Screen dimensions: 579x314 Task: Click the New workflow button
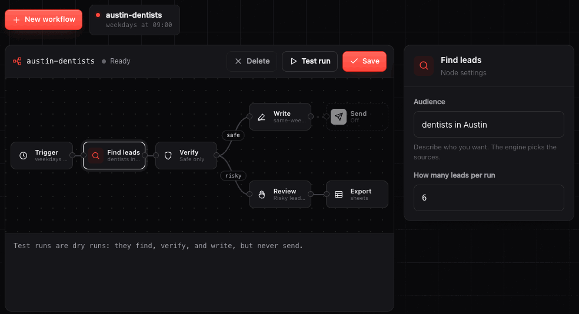(x=44, y=19)
